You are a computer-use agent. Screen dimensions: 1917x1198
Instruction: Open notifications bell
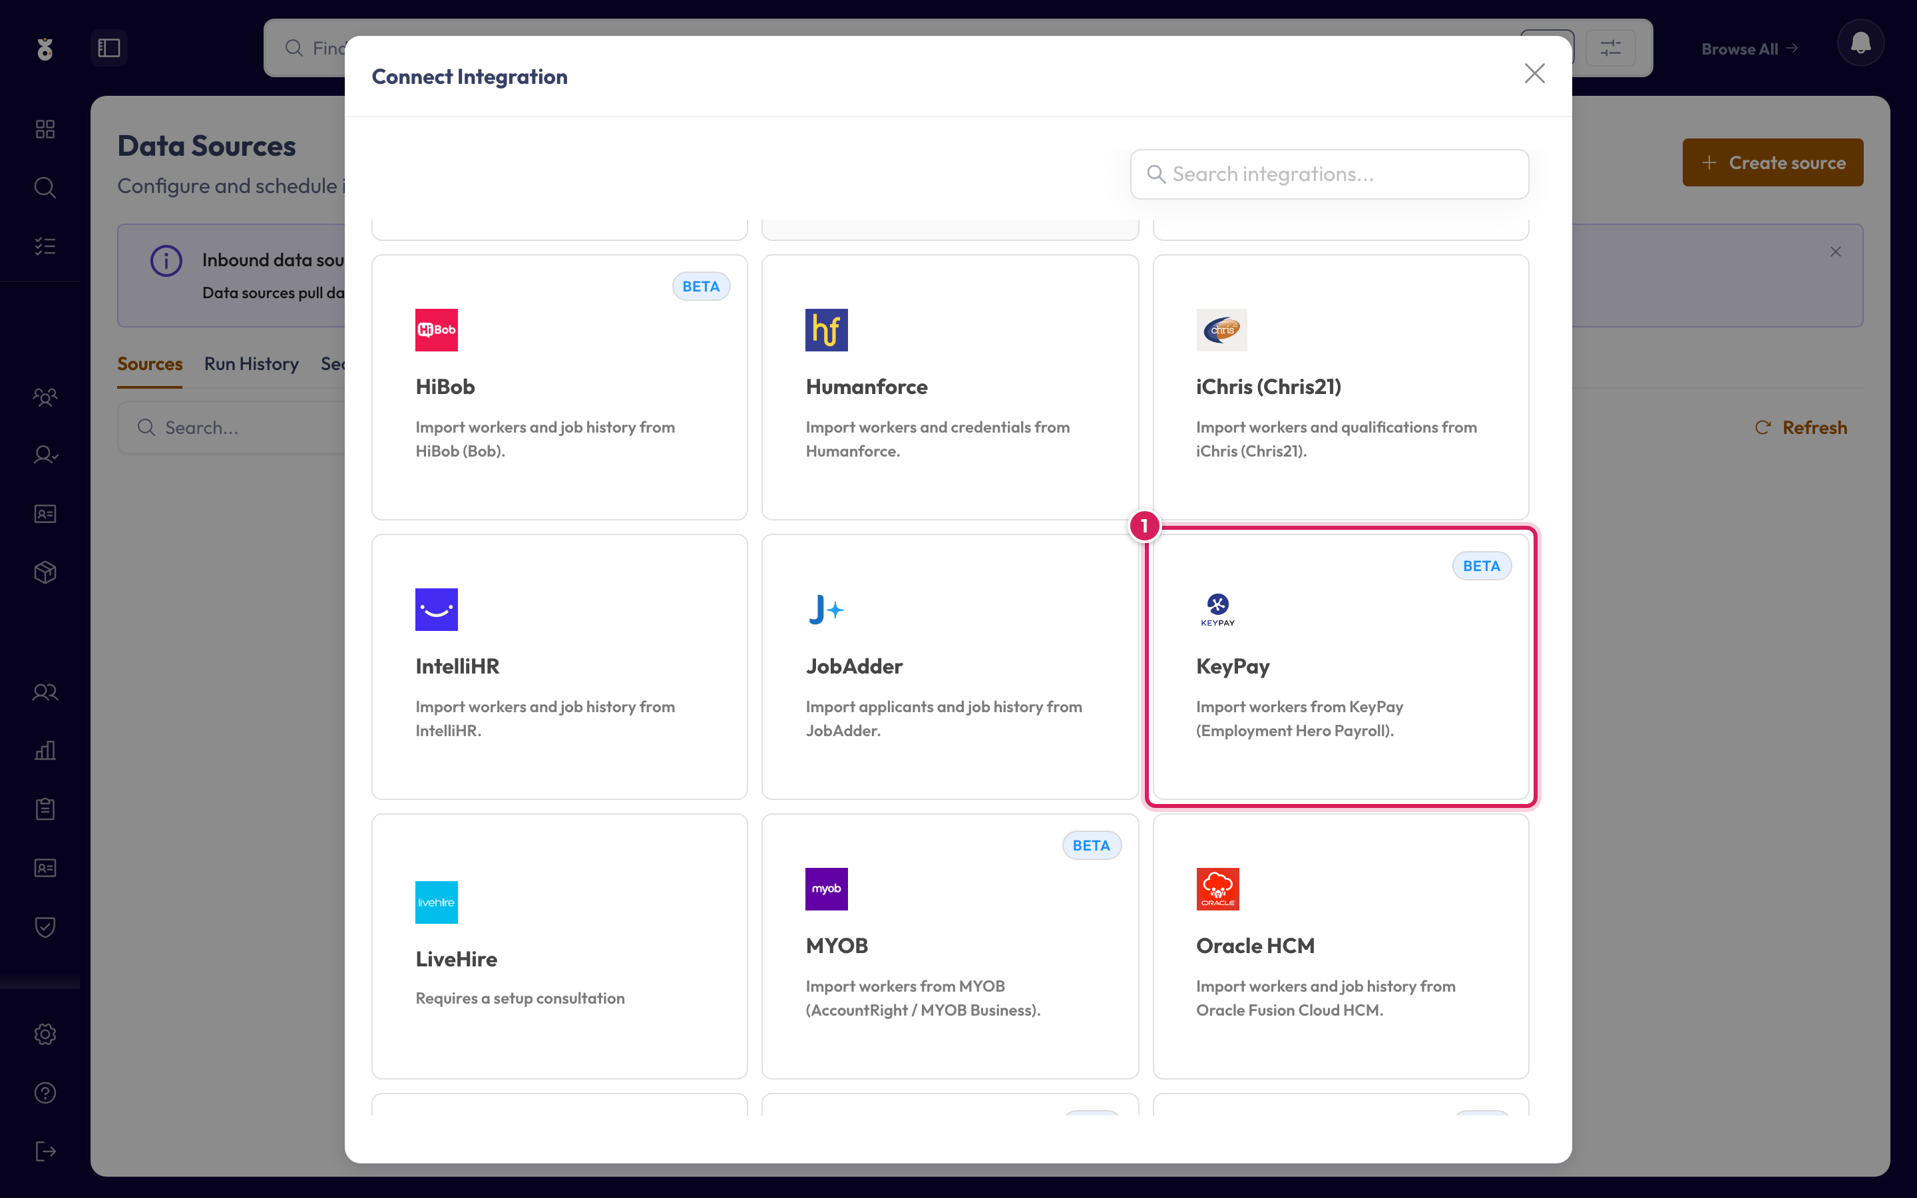1860,43
